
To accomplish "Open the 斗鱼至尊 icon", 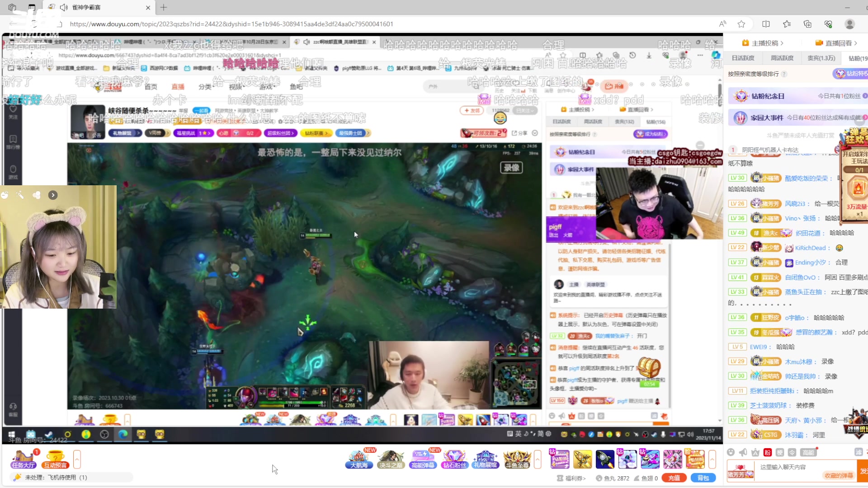I will (x=517, y=459).
